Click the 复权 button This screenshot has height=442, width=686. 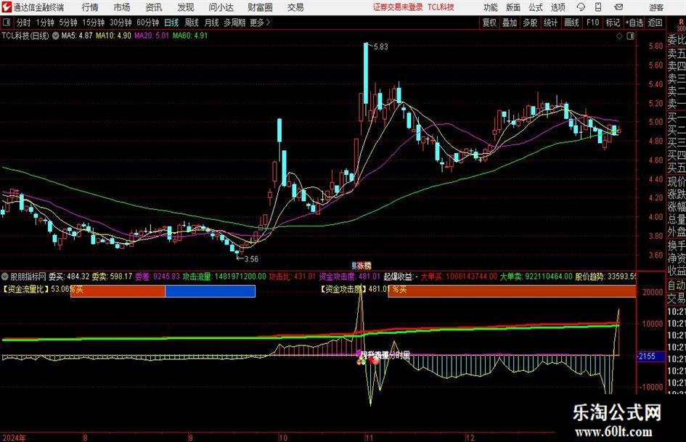pyautogui.click(x=489, y=22)
